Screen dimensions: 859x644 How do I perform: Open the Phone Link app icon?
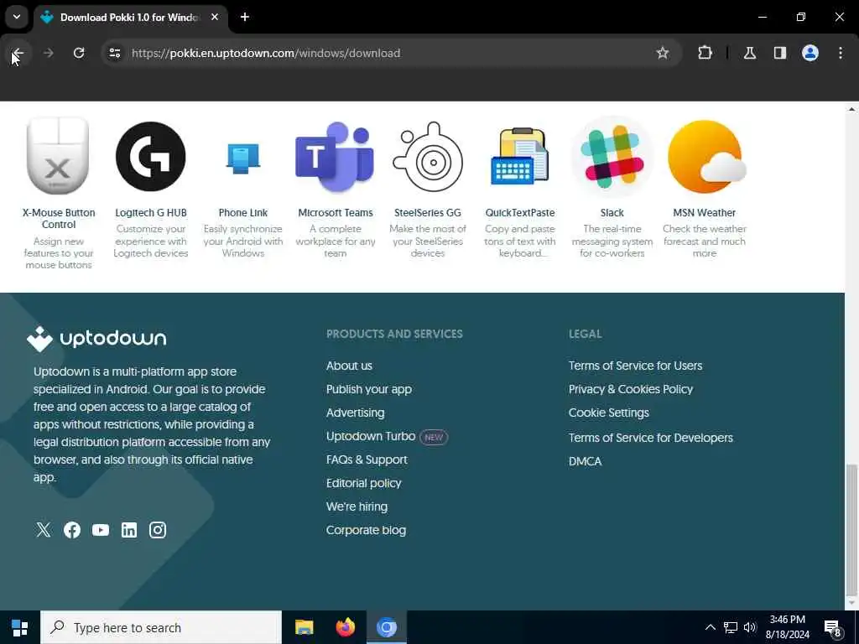pyautogui.click(x=242, y=158)
